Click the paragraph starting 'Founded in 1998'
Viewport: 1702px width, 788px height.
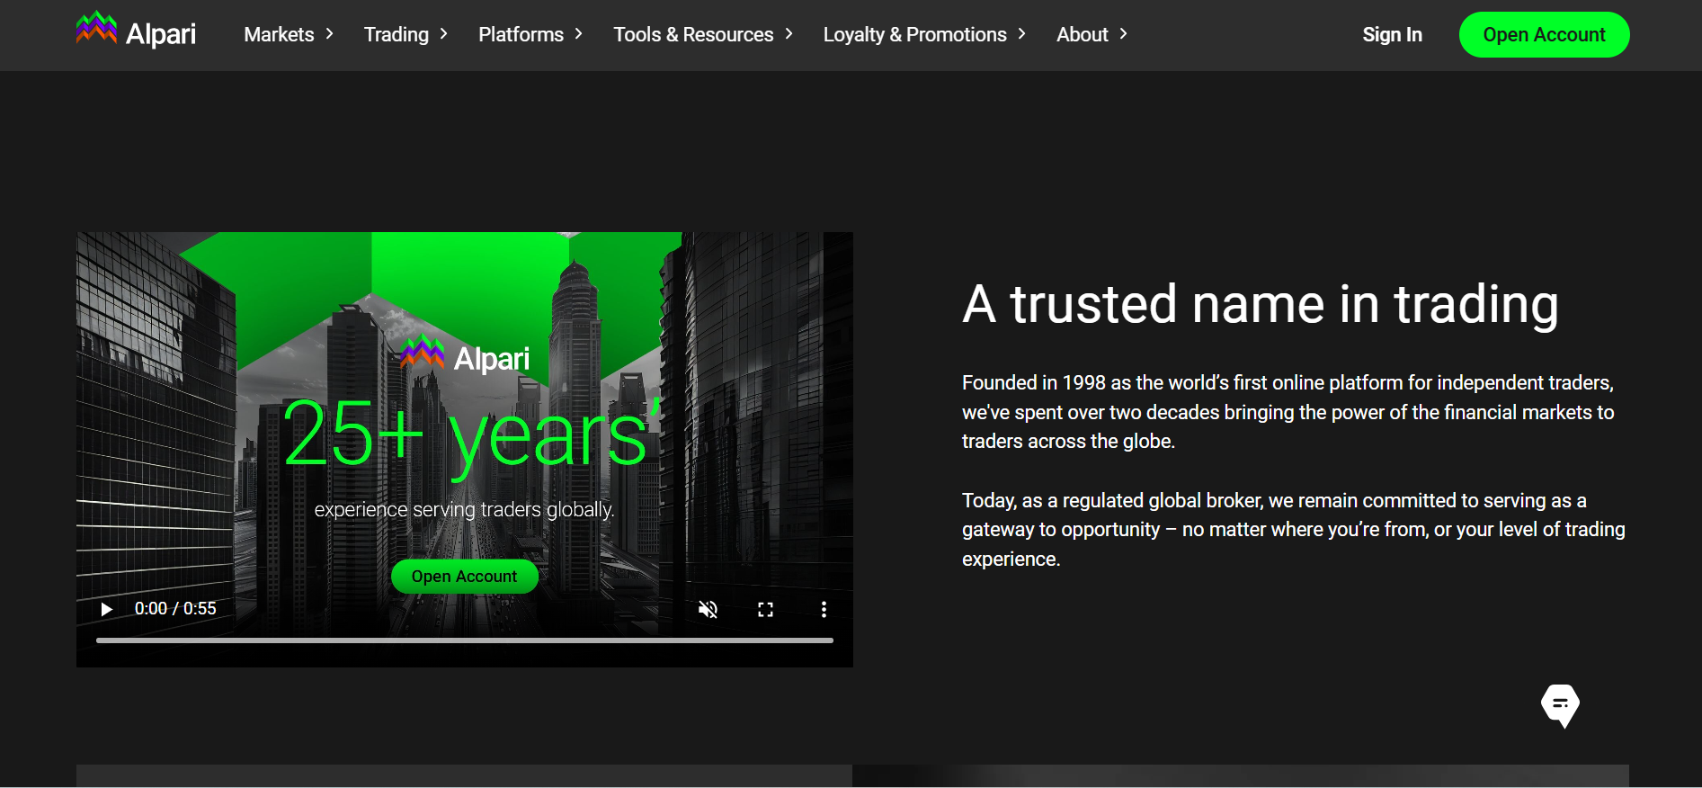coord(1288,412)
